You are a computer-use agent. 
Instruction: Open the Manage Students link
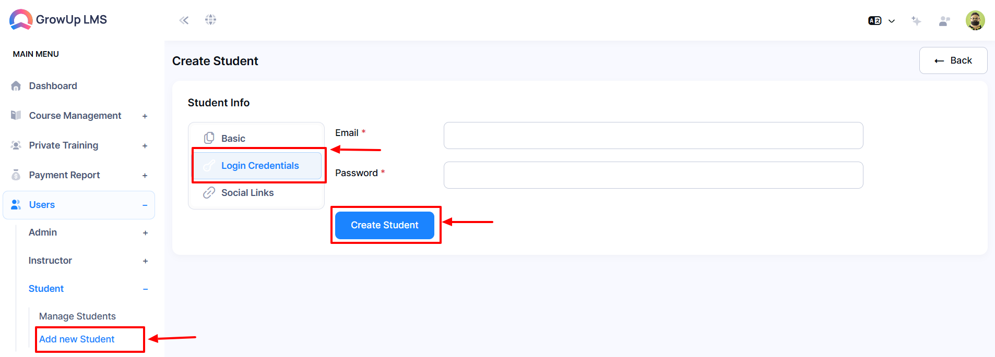point(77,316)
